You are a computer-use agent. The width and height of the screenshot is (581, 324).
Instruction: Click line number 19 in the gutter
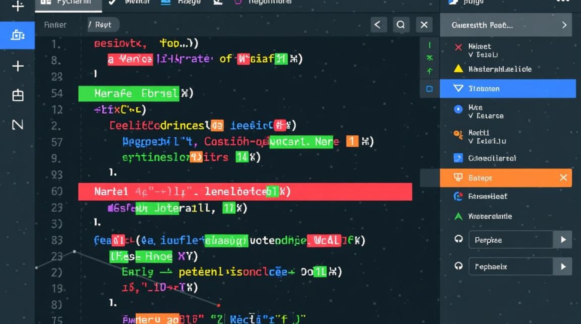point(57,288)
